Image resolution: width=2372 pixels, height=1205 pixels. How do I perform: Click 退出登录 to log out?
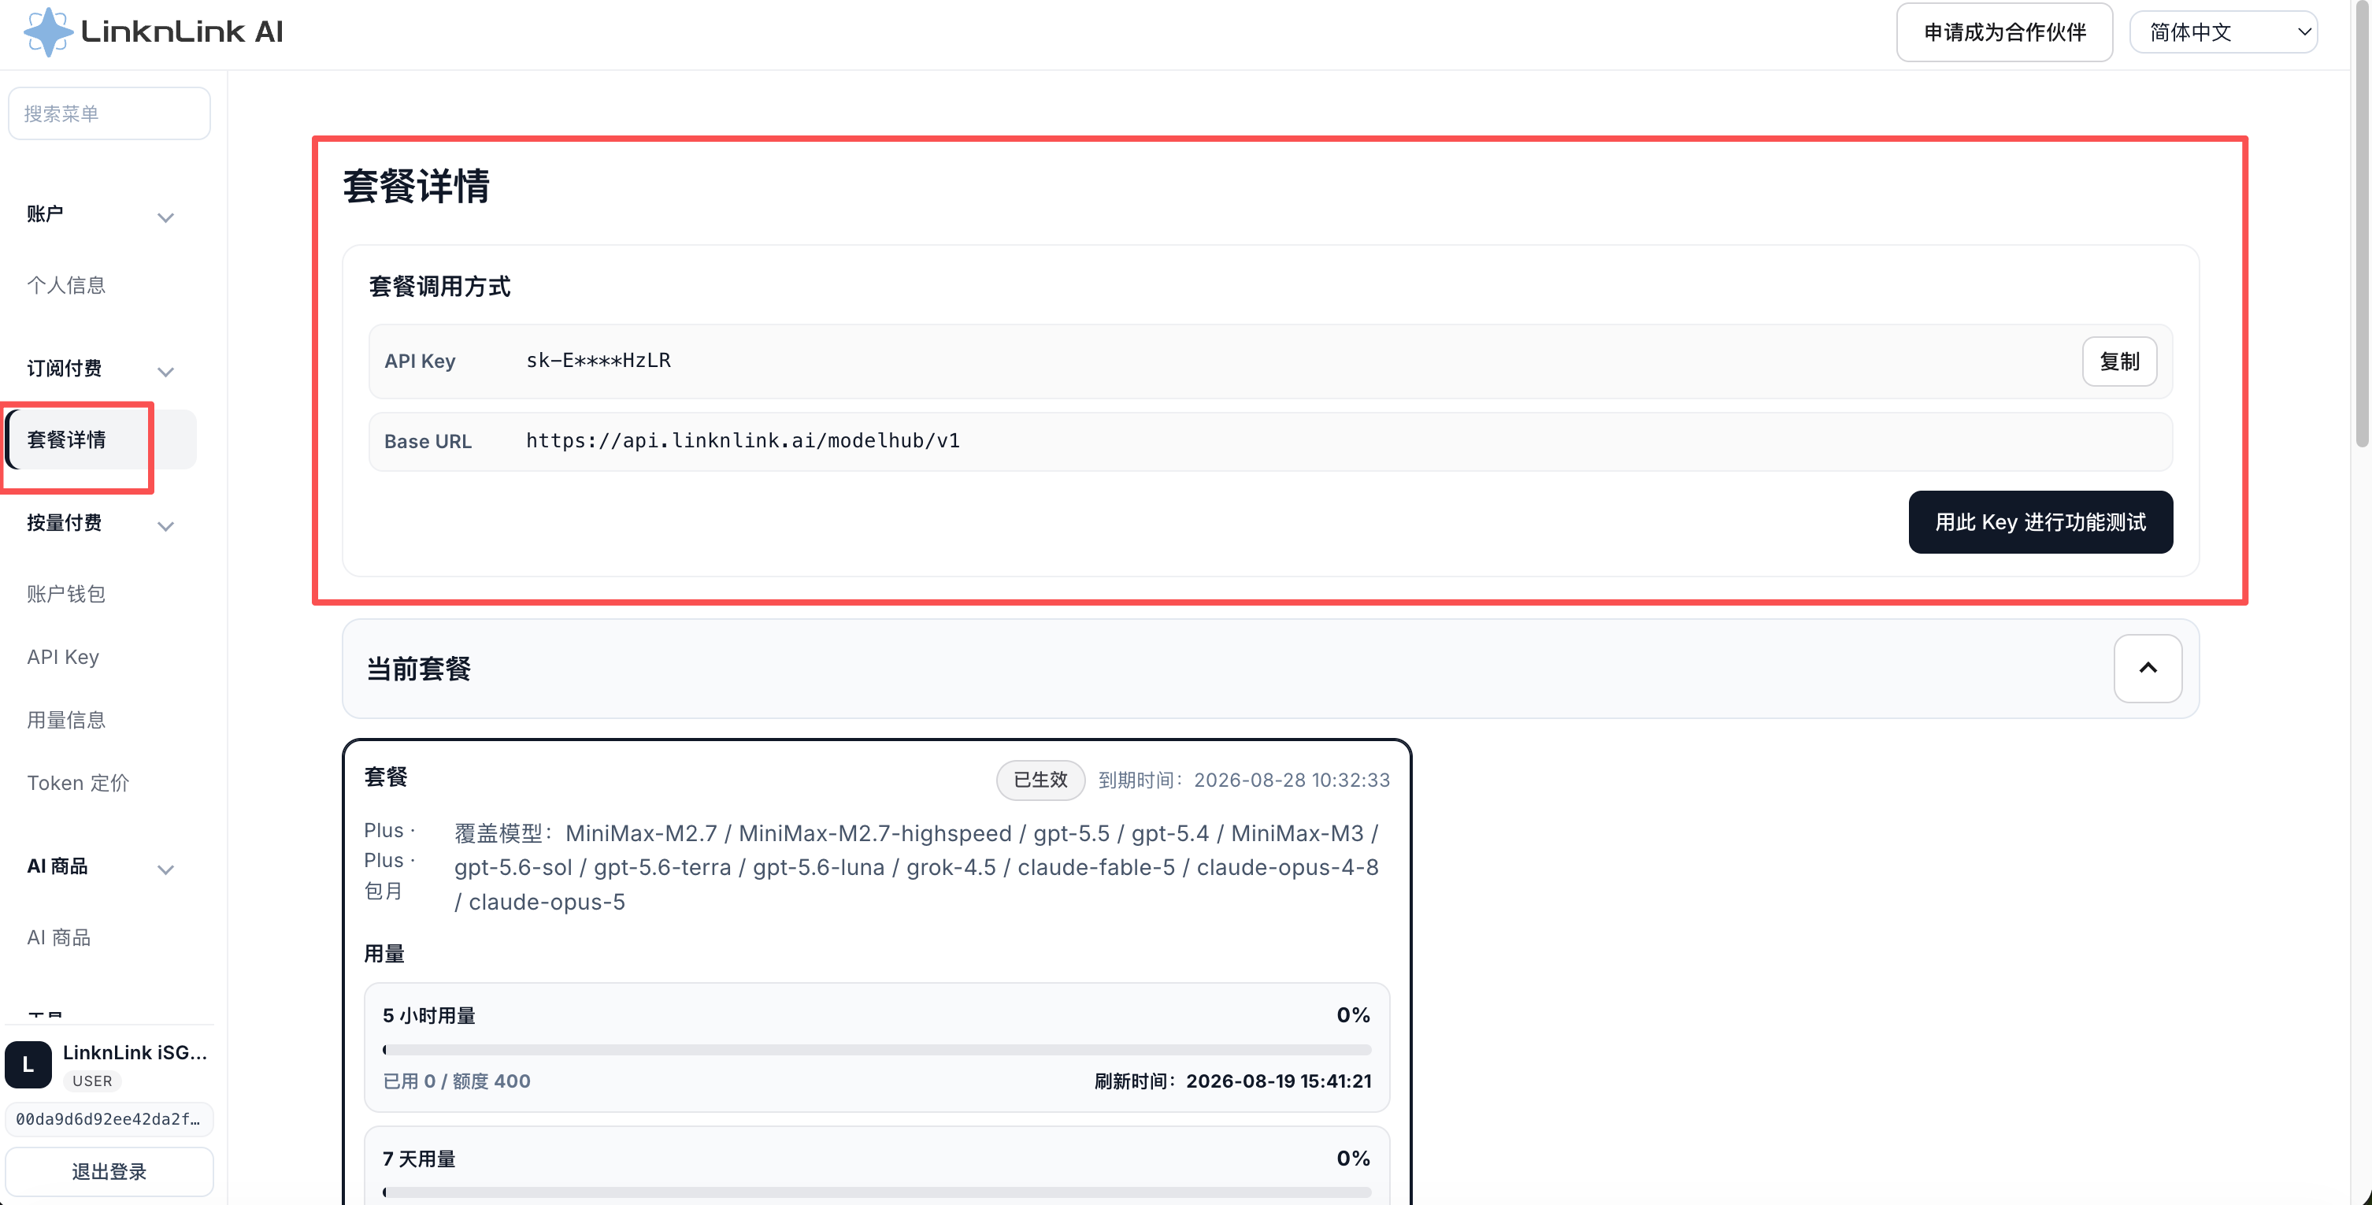point(109,1171)
